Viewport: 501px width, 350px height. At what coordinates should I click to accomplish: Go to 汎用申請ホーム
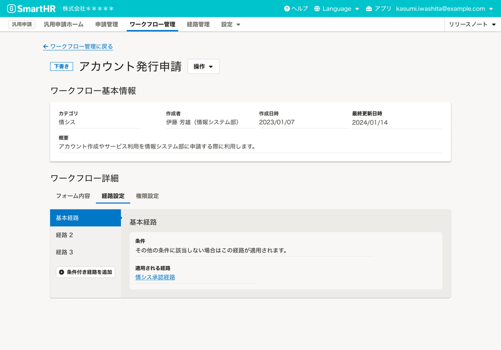64,25
